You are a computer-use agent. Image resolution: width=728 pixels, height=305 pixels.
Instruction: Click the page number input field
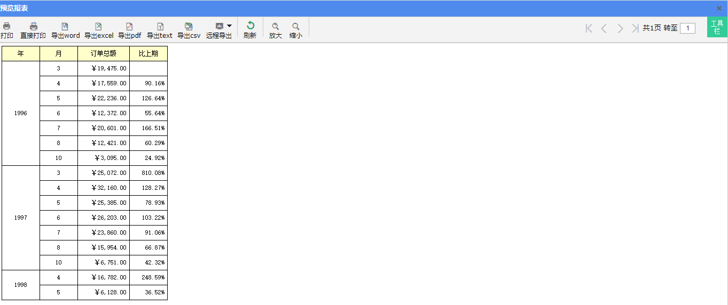coord(687,28)
